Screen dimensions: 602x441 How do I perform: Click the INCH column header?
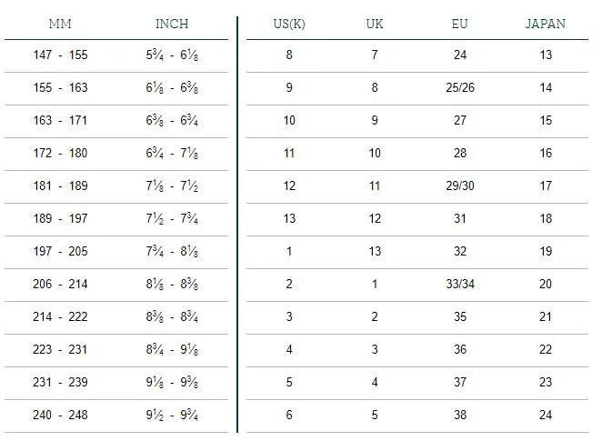(x=172, y=25)
